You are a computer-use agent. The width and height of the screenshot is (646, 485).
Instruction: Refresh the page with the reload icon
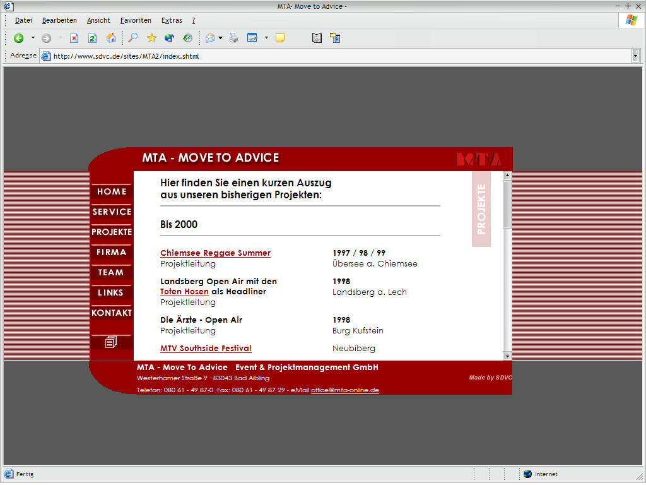(x=92, y=39)
